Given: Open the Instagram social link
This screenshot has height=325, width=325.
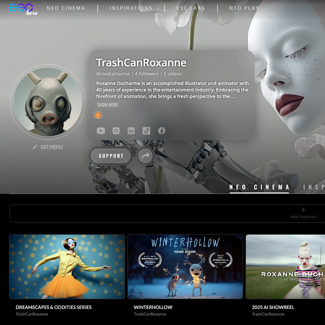Looking at the screenshot, I should (116, 131).
